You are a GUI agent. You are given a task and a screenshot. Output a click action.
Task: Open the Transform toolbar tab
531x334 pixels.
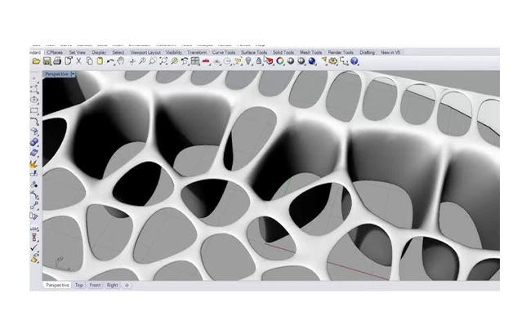(197, 52)
